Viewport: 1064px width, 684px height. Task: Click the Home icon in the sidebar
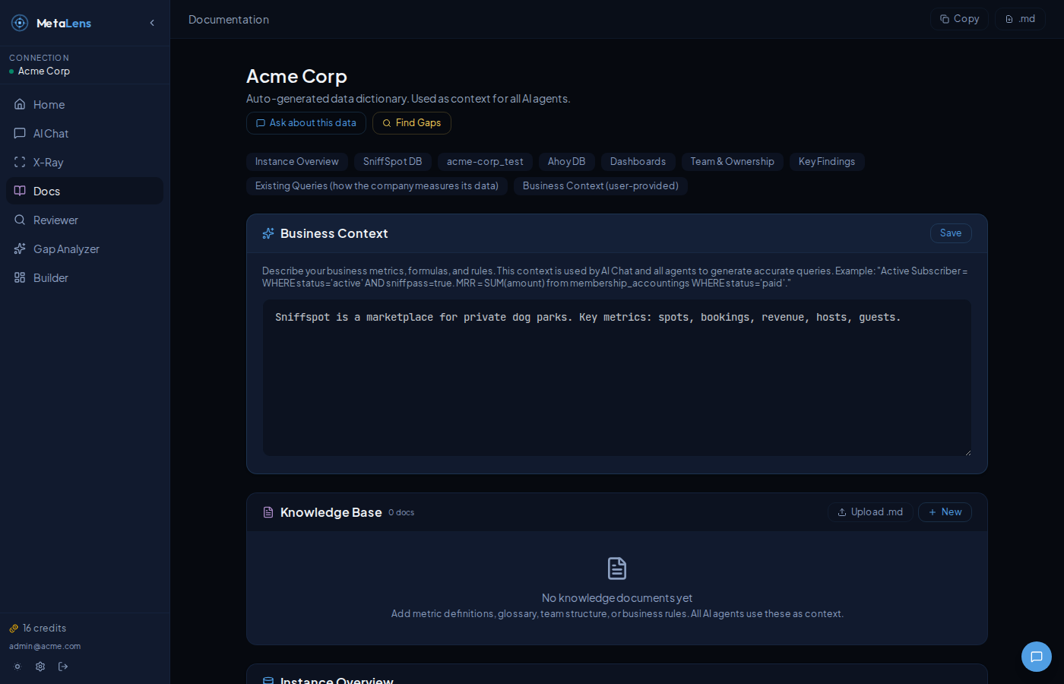(x=20, y=104)
